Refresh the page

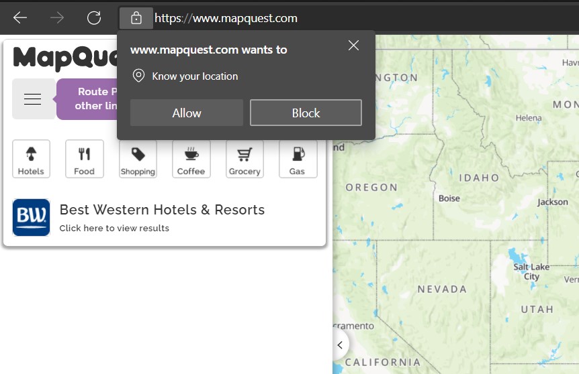pyautogui.click(x=94, y=18)
